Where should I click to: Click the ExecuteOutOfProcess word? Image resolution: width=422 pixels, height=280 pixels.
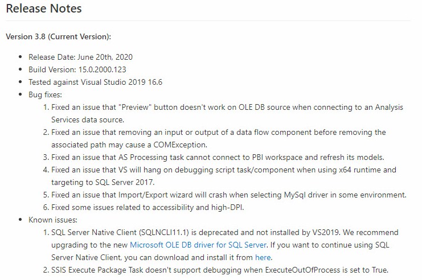[x=303, y=270]
